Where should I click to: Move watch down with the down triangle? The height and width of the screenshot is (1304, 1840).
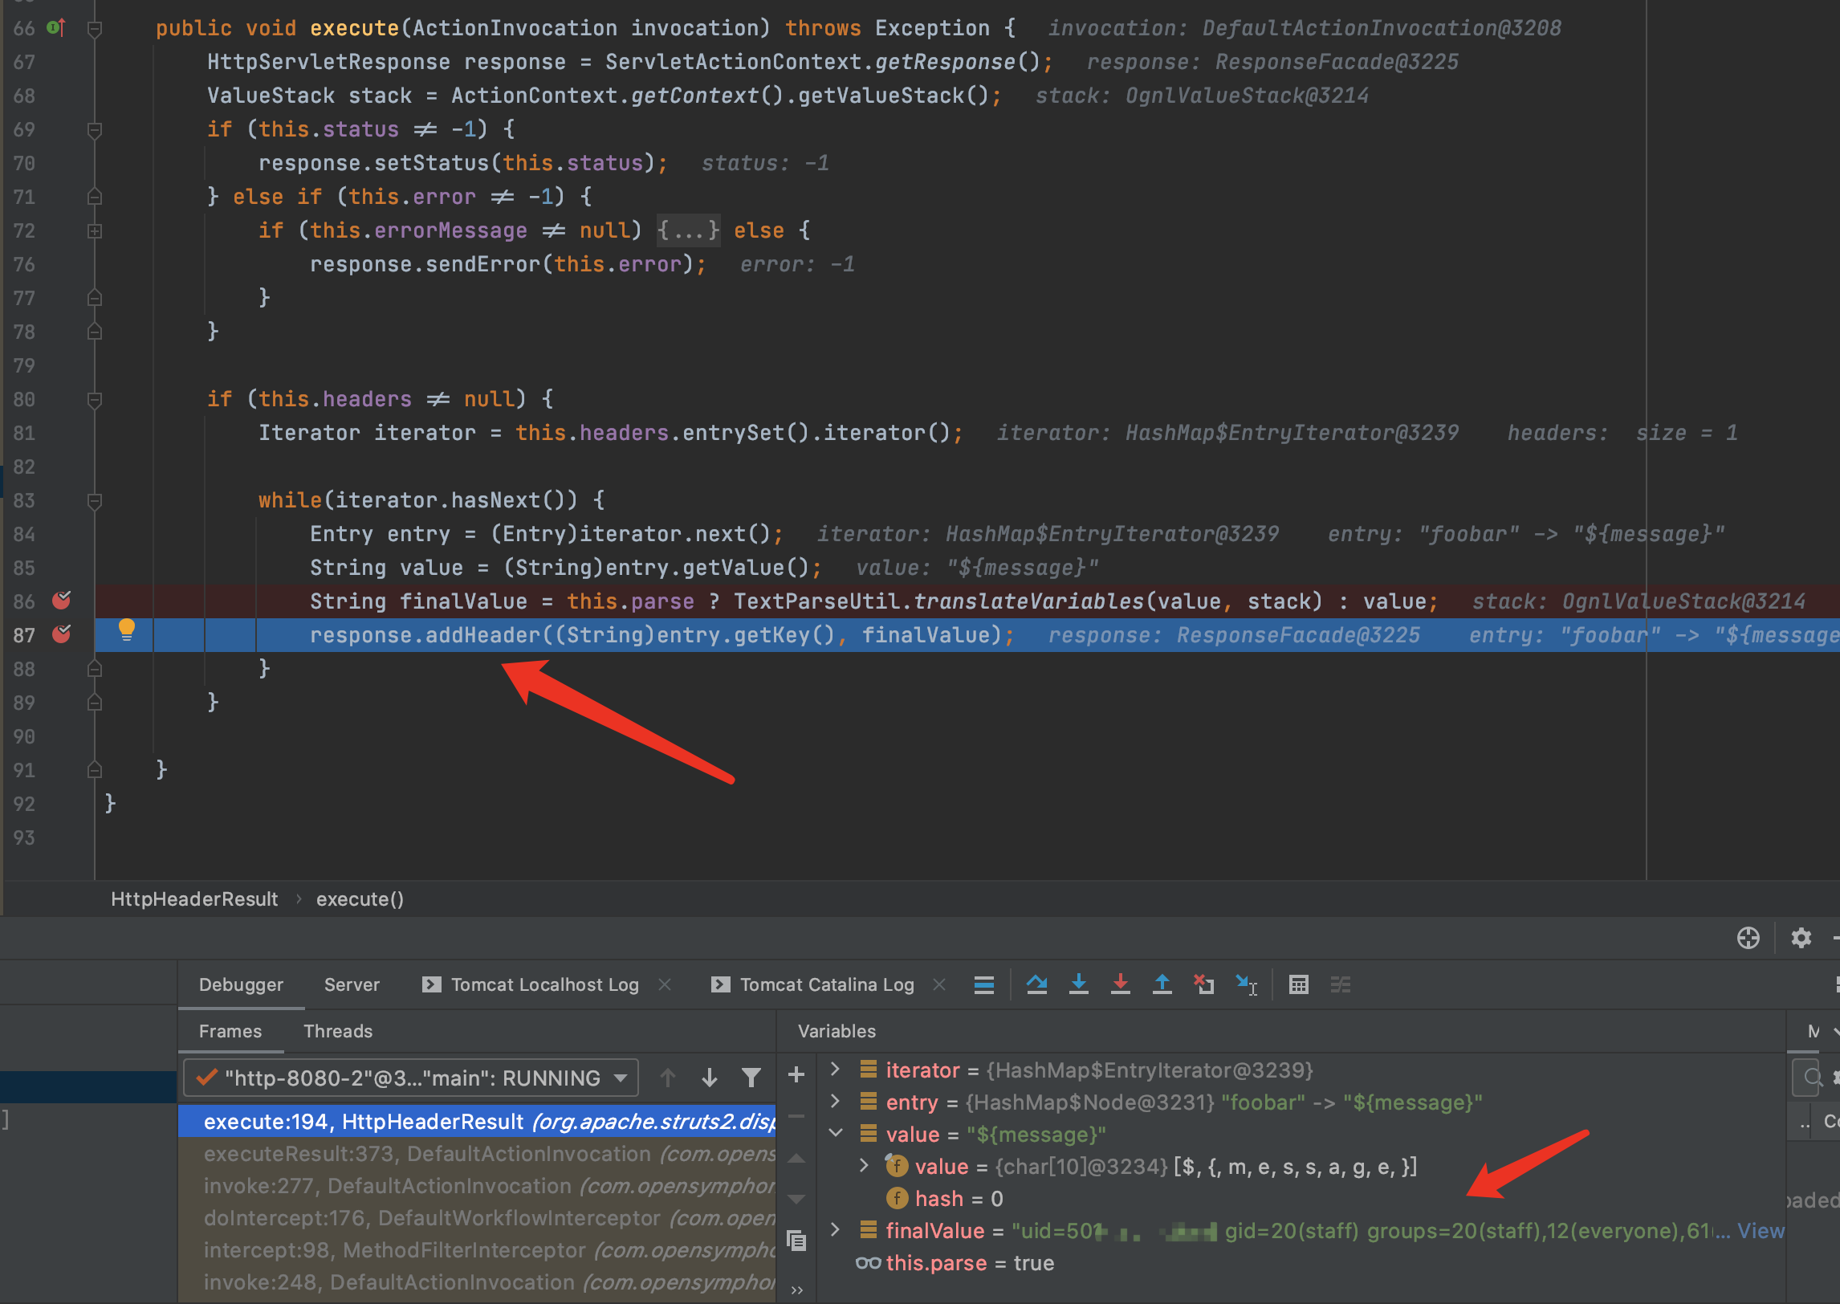[x=796, y=1200]
